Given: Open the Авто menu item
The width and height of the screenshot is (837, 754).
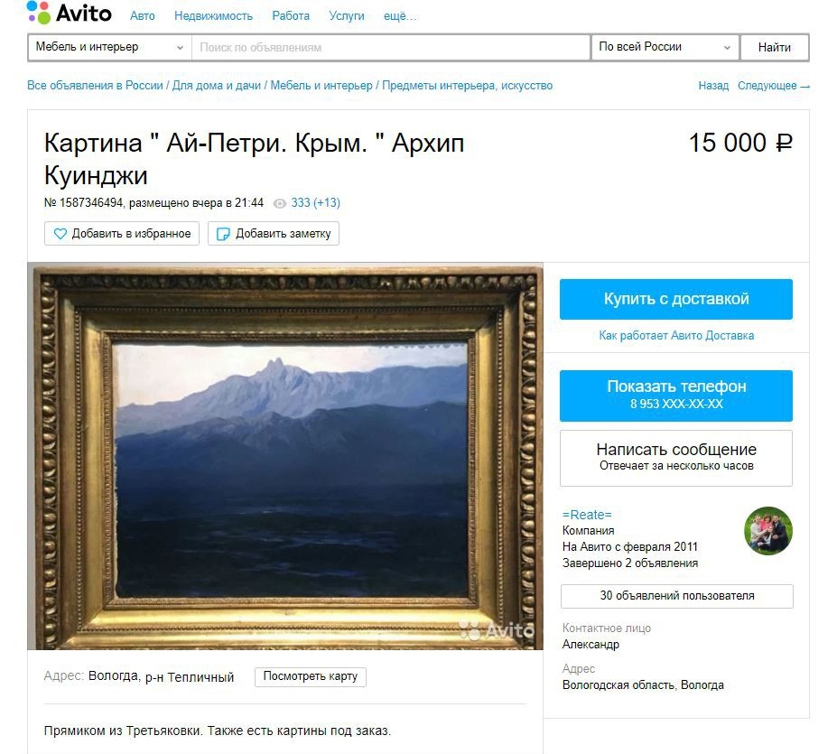Looking at the screenshot, I should coord(143,16).
